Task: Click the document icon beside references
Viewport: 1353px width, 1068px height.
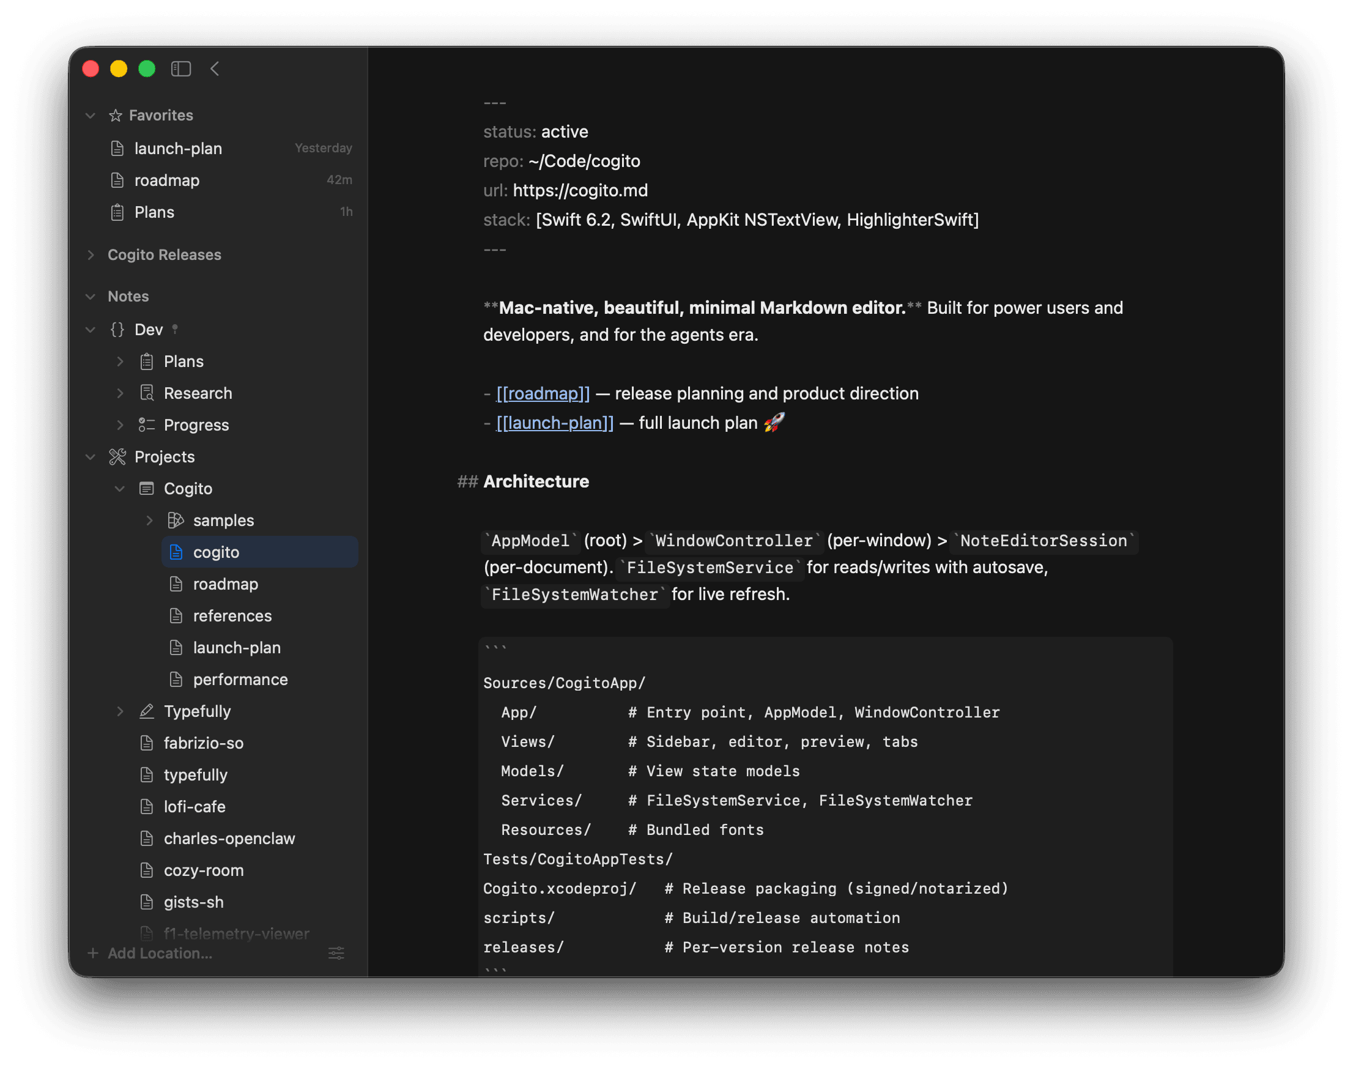Action: (176, 616)
